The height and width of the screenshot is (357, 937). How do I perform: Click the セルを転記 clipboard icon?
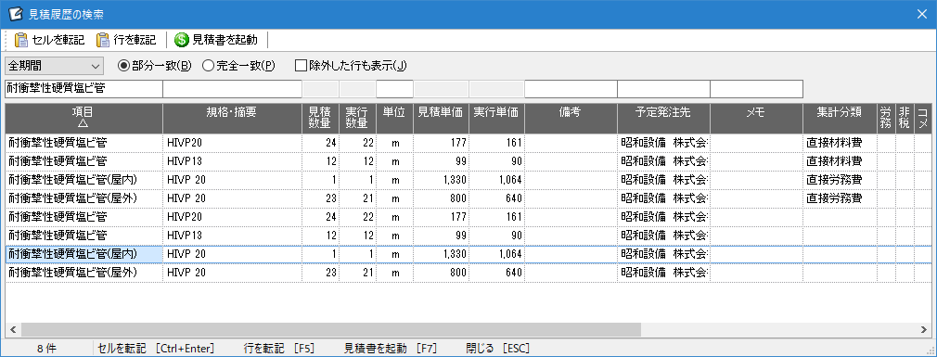click(21, 40)
